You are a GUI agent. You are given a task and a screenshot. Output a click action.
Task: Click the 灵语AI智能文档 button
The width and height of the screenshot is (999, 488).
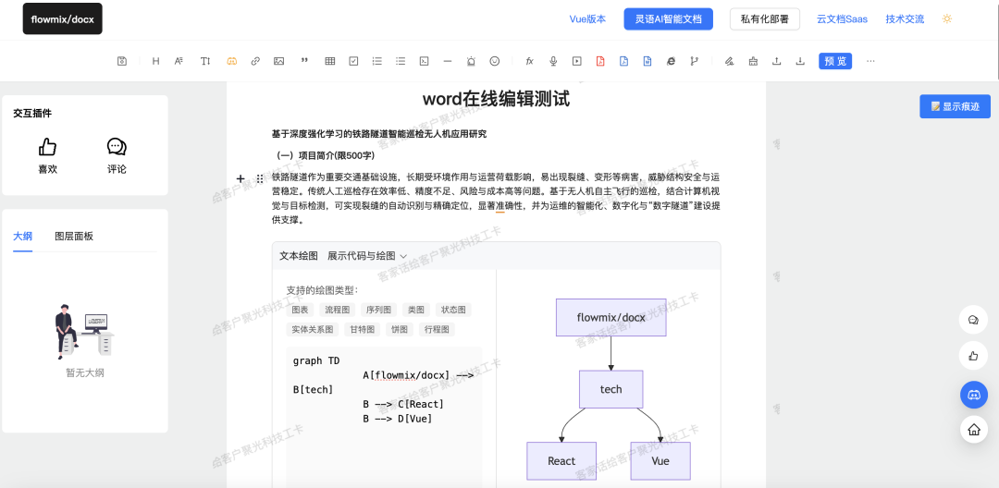(669, 19)
